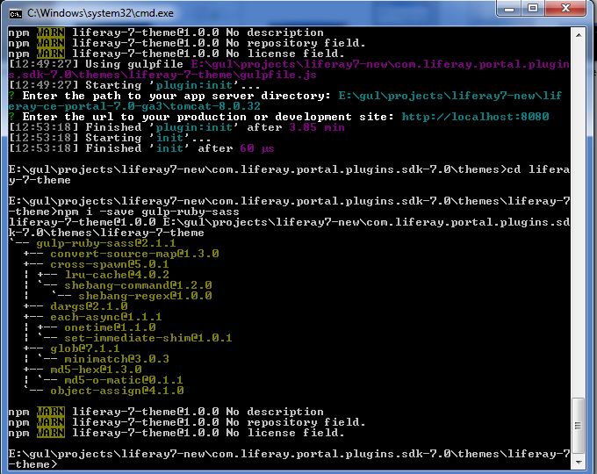
Task: Click the vertical scrollbar thumb
Action: (x=579, y=426)
